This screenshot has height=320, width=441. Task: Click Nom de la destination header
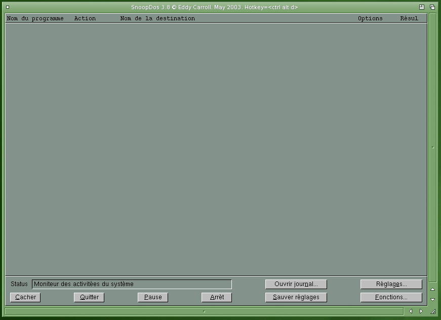(157, 19)
